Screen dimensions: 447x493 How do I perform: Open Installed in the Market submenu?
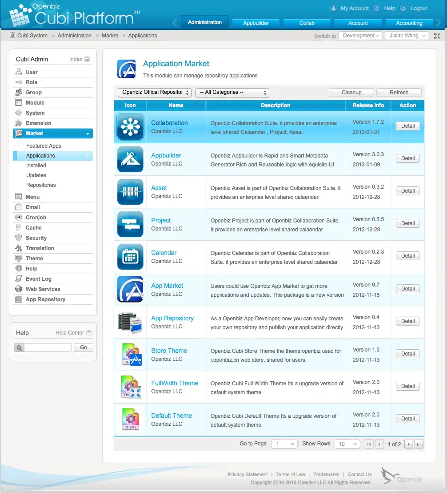36,166
